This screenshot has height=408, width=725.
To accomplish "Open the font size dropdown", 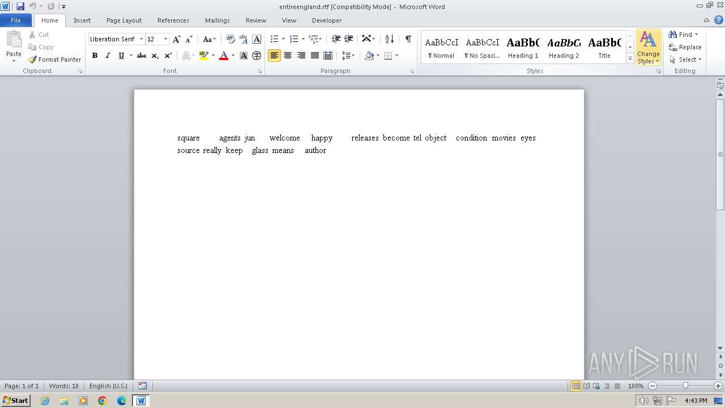I will pyautogui.click(x=165, y=39).
